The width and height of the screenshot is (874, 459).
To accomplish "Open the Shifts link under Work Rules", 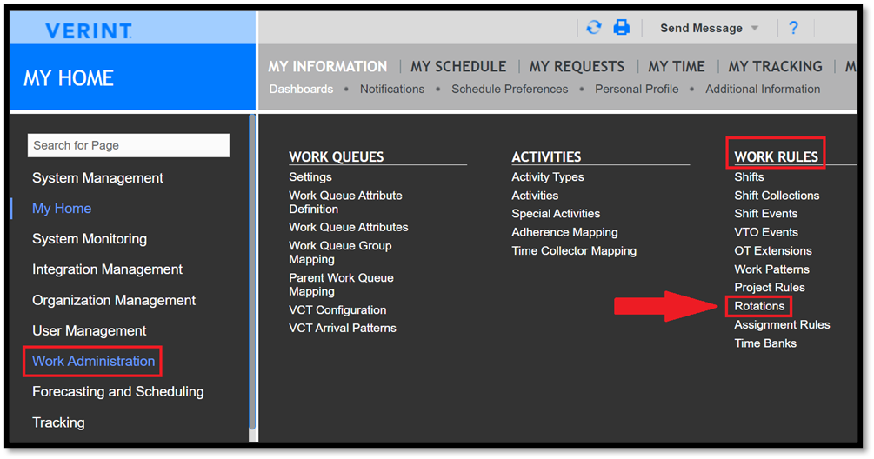I will 749,177.
